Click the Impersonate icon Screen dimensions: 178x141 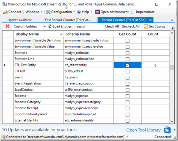(133, 12)
